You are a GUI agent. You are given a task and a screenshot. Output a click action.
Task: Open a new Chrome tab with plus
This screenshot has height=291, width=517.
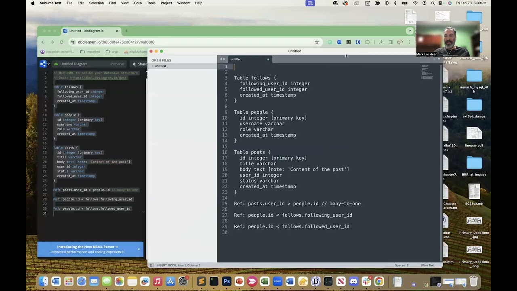click(x=126, y=31)
